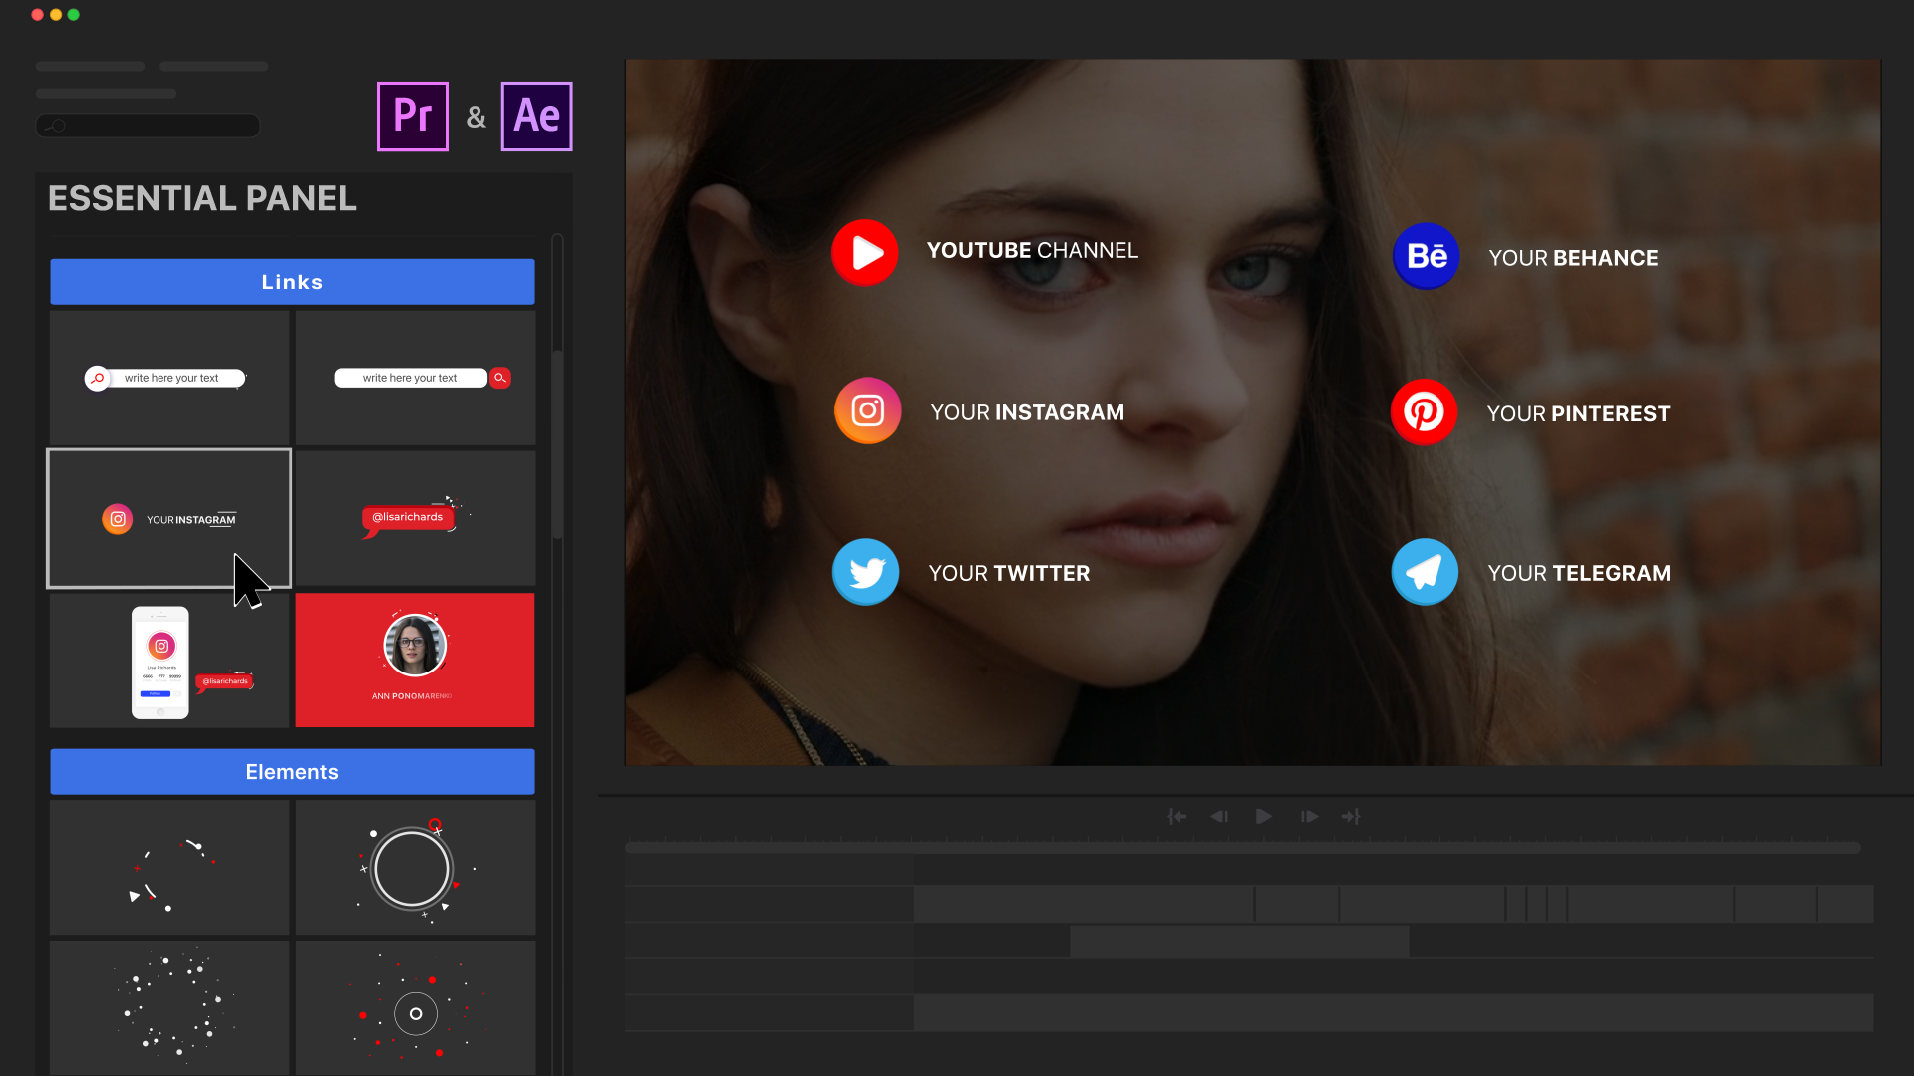The height and width of the screenshot is (1076, 1914).
Task: Click the search magnifier in red search template
Action: (x=500, y=378)
